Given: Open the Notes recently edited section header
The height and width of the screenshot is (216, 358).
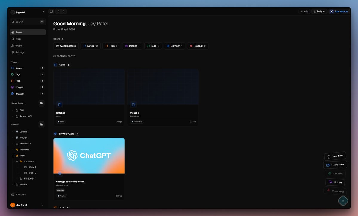Looking at the screenshot, I should (x=62, y=65).
